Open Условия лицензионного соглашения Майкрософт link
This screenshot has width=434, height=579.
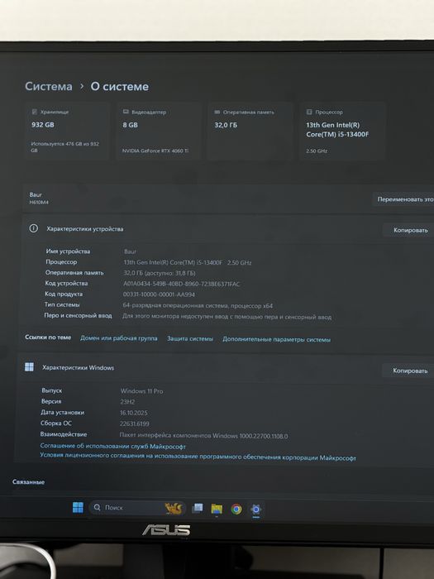pos(198,457)
